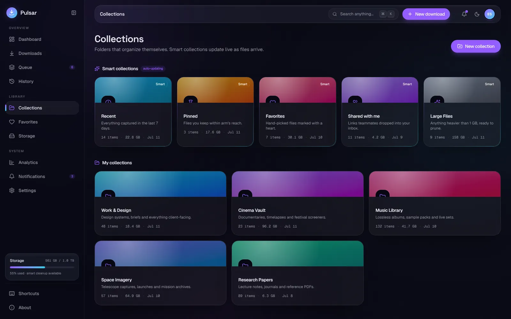Open the Queue page in the sidebar

coord(42,67)
